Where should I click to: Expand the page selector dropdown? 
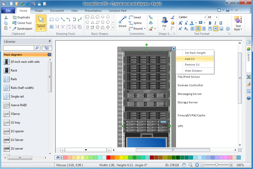86,150
